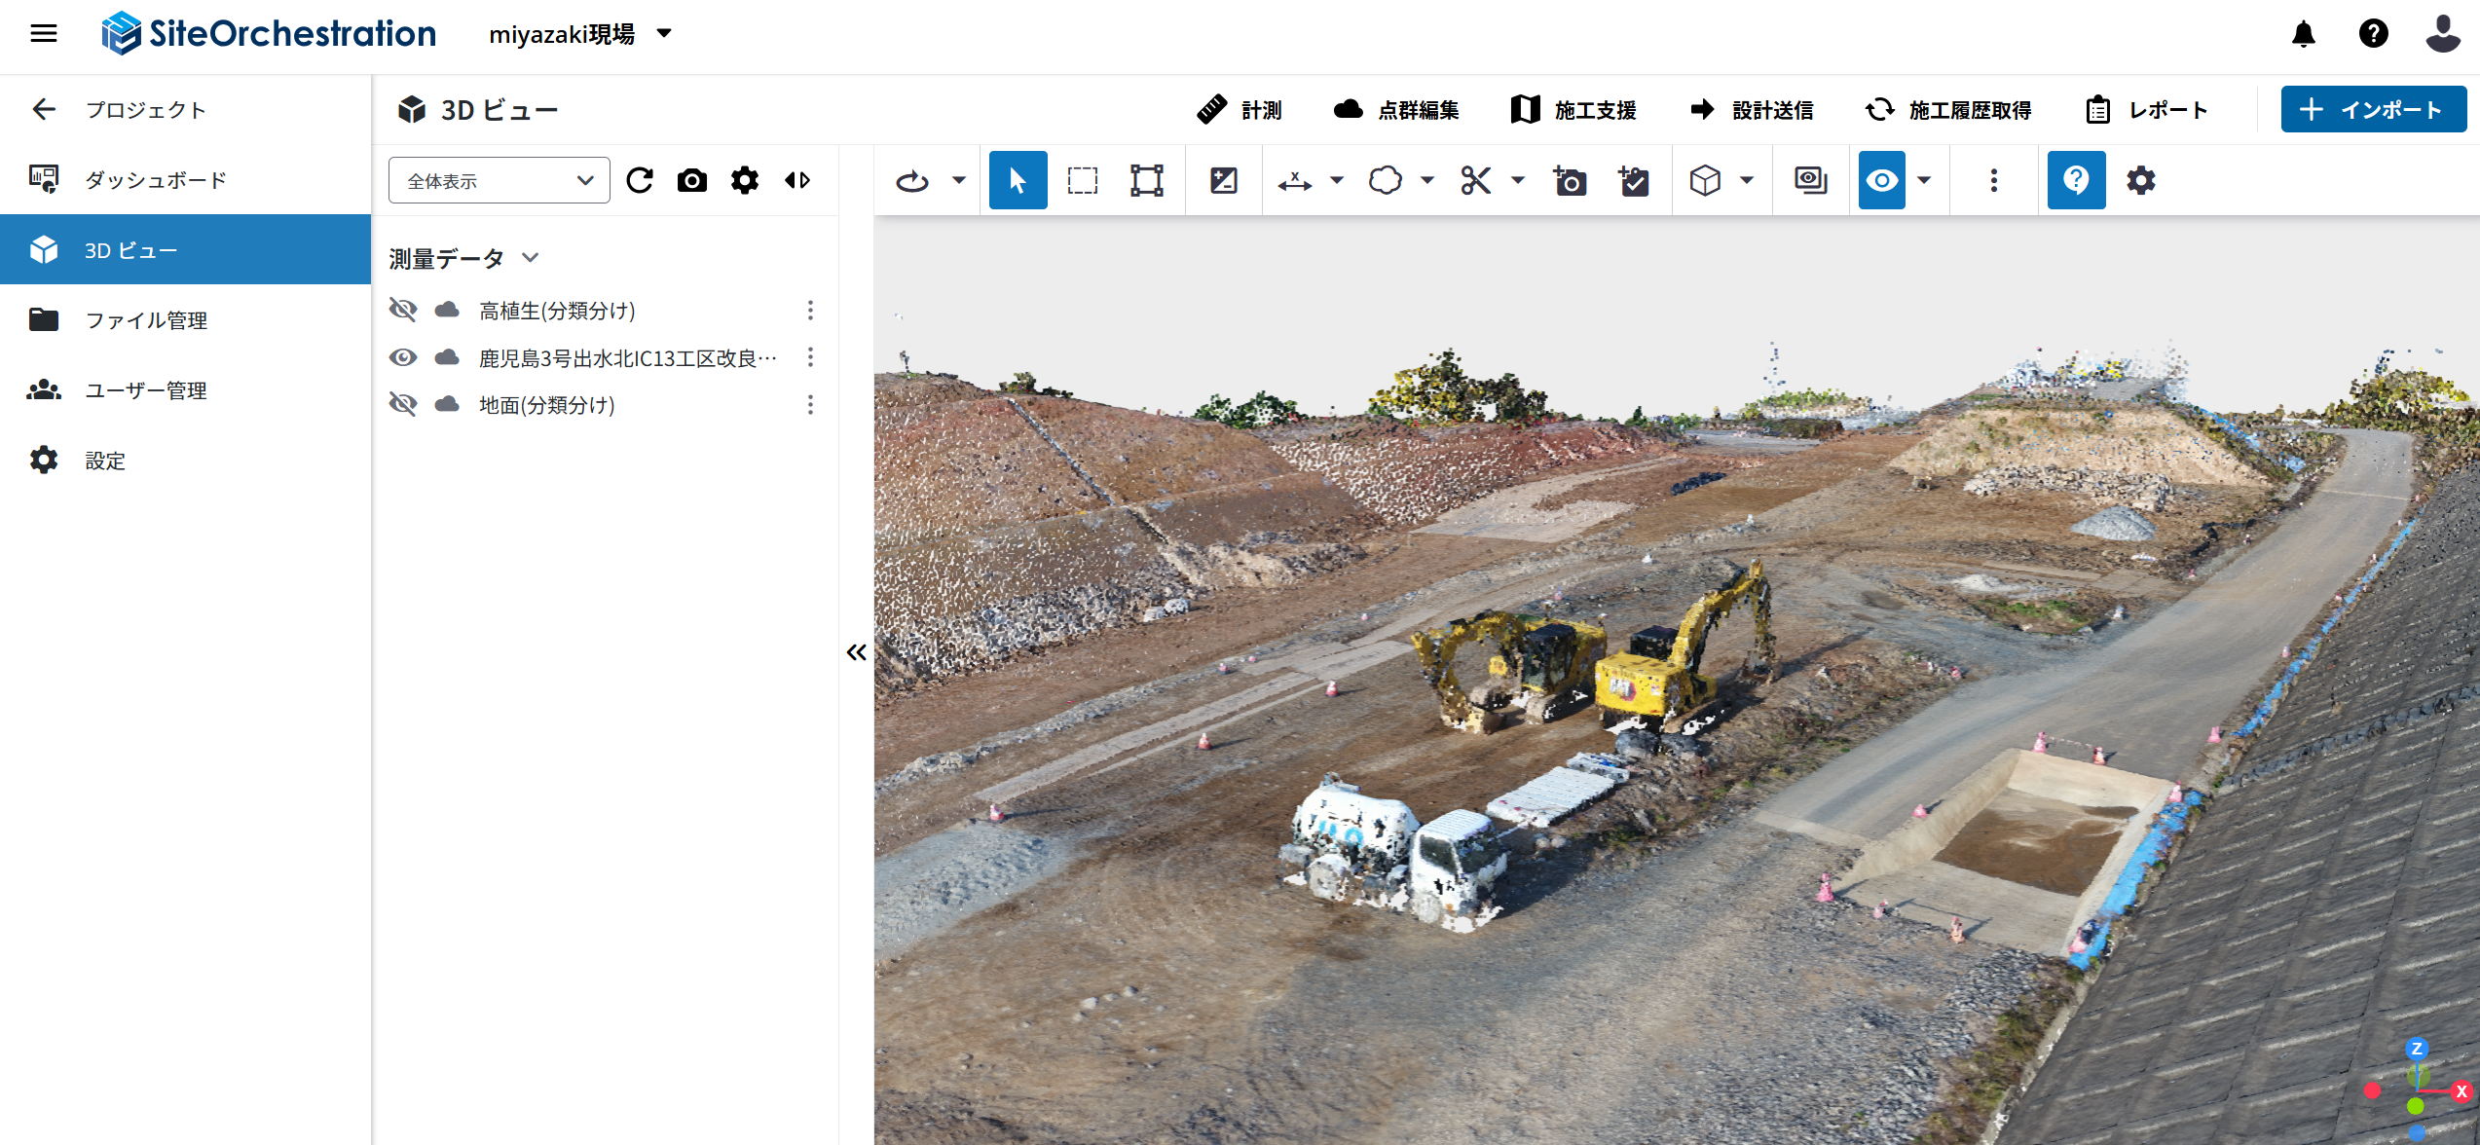Take a viewport screenshot with camera icon
This screenshot has height=1145, width=2480.
(691, 180)
